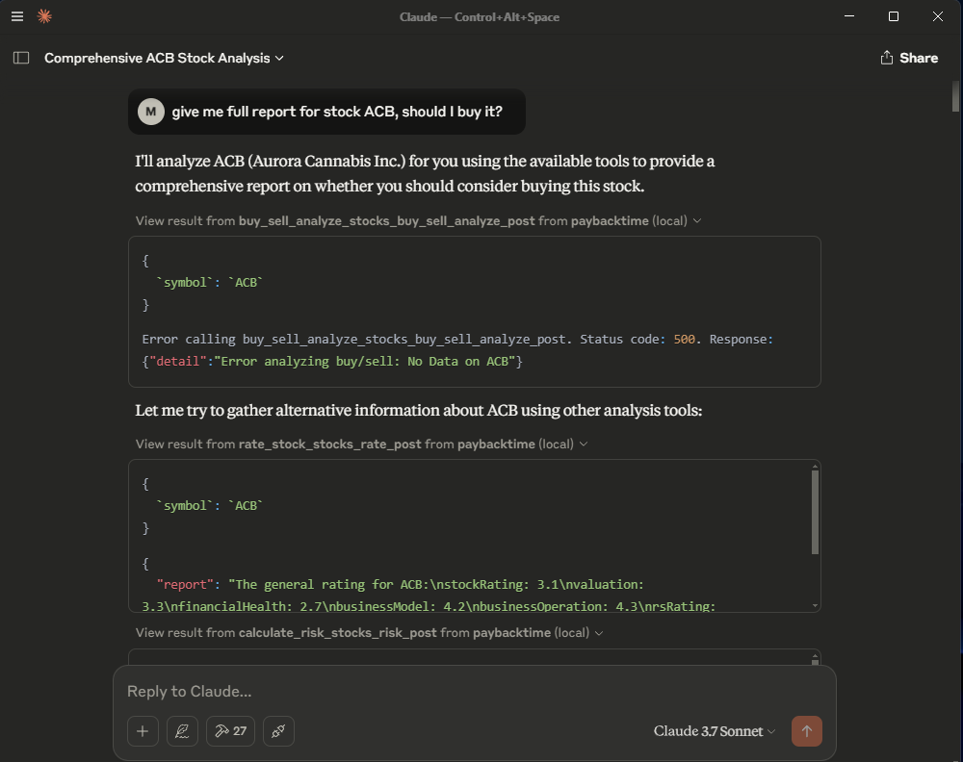Image resolution: width=963 pixels, height=762 pixels.
Task: Open the Comprehensive ACB Stock Analysis title dropdown
Action: [x=164, y=58]
